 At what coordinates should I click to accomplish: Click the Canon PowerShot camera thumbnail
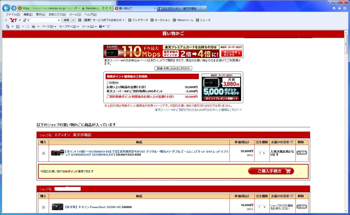point(57,207)
